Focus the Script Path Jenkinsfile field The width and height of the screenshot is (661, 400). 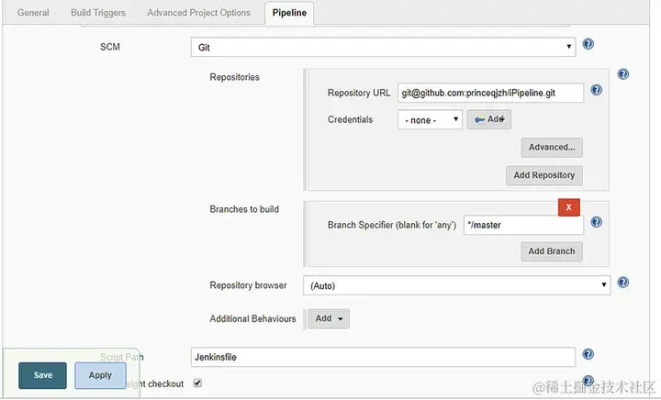click(x=383, y=356)
